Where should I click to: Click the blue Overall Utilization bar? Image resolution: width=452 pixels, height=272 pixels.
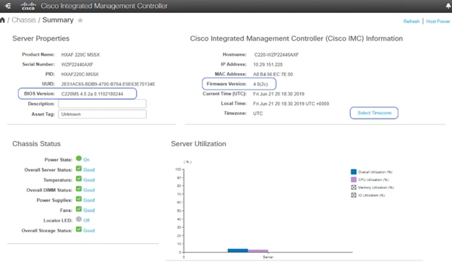(x=238, y=250)
